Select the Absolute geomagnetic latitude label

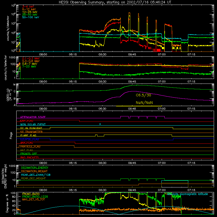tap(187, 194)
